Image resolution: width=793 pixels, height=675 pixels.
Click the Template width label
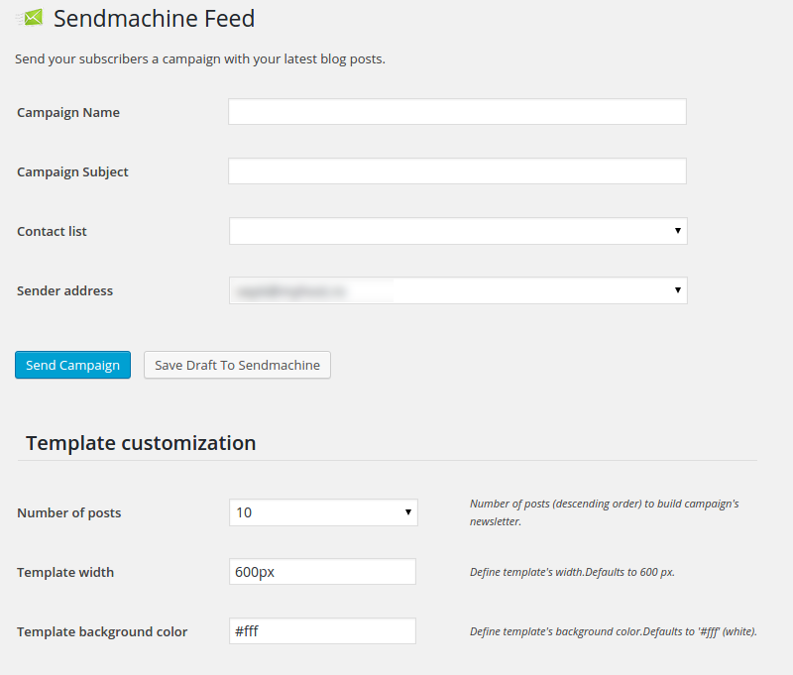click(x=65, y=573)
